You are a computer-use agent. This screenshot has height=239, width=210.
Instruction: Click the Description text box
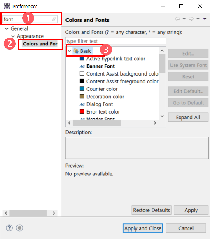coord(137,148)
